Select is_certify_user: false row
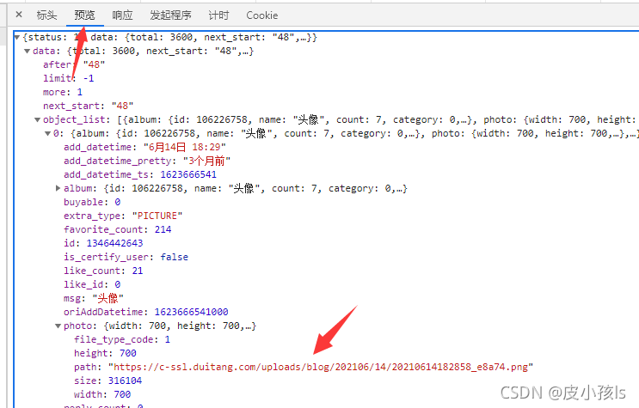This screenshot has height=408, width=639. pos(126,257)
